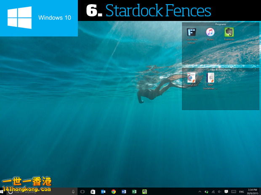Activate the Cortana microphone icon
The width and height of the screenshot is (261, 195).
[73, 192]
